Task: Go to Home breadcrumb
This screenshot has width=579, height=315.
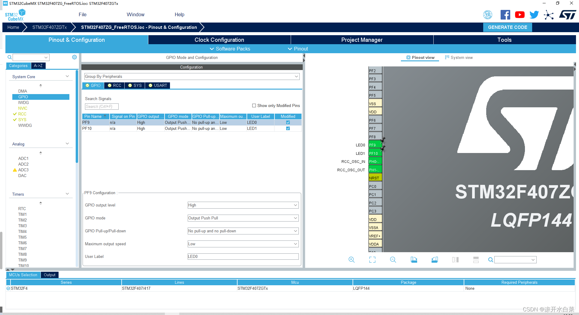Action: click(x=13, y=27)
